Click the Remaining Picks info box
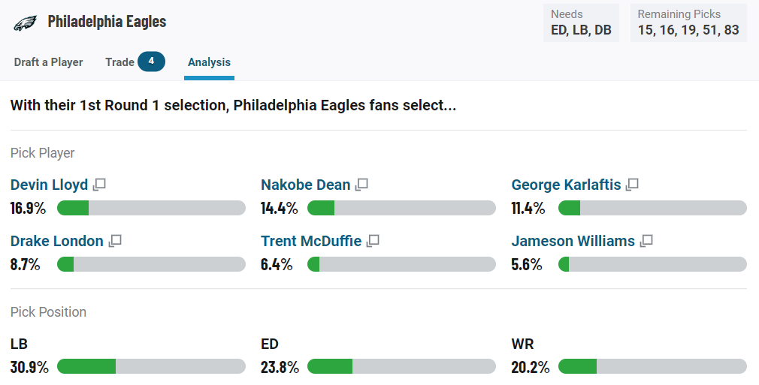This screenshot has width=759, height=385. click(688, 23)
